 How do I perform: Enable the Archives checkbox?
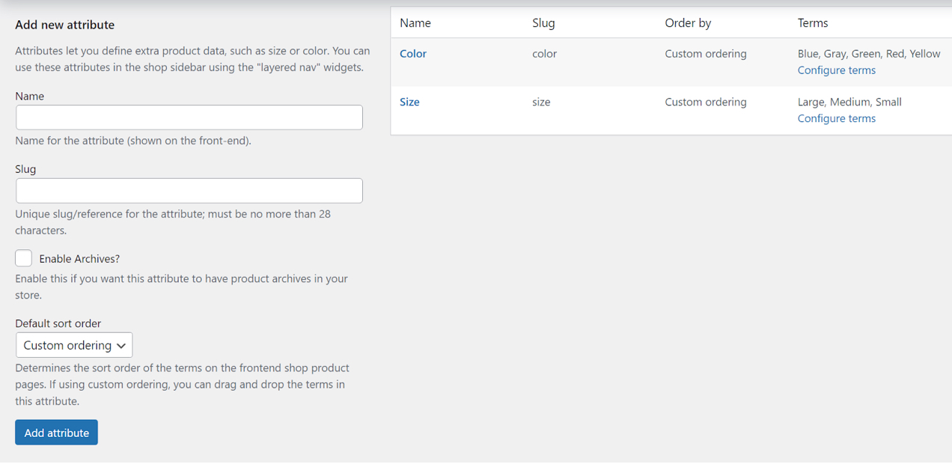pyautogui.click(x=23, y=257)
